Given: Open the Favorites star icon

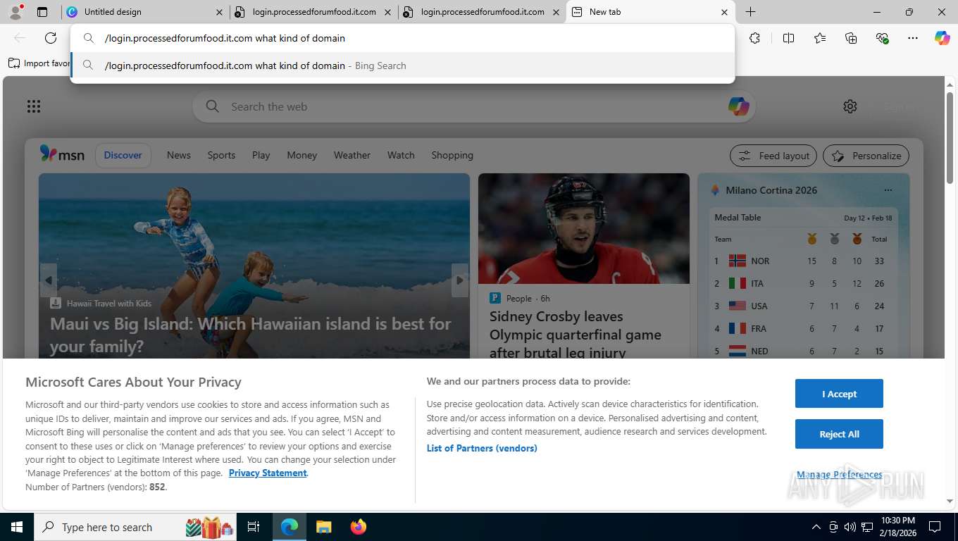Looking at the screenshot, I should pos(820,38).
